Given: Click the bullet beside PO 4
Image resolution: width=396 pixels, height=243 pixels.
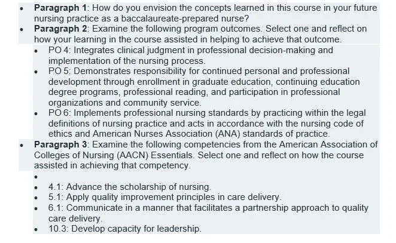Looking at the screenshot, I should coord(36,51).
